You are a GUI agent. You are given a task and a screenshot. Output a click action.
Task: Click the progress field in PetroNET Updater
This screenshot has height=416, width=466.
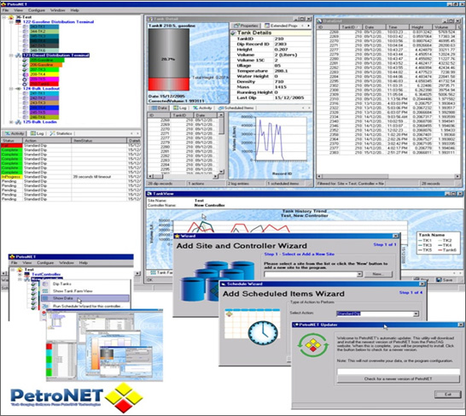coord(399,372)
